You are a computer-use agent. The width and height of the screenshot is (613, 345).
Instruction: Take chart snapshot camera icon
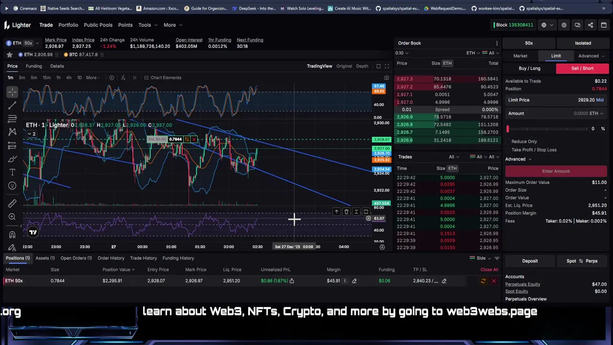click(386, 78)
